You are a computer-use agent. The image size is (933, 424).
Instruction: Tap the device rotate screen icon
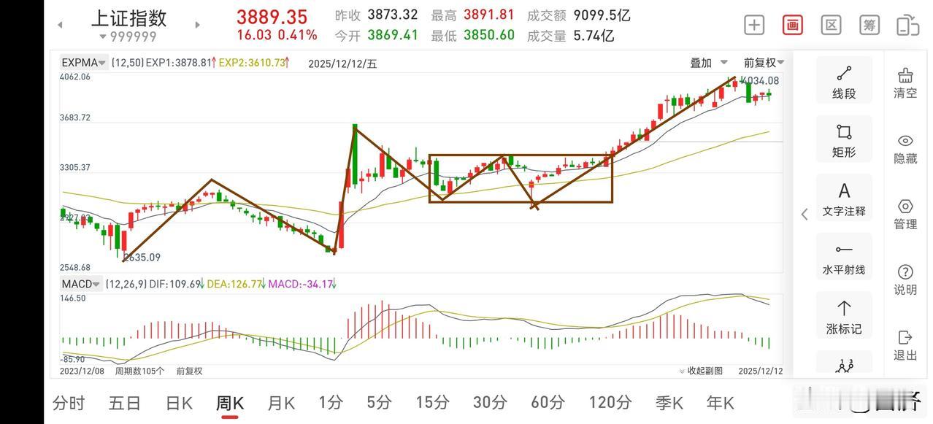(907, 25)
